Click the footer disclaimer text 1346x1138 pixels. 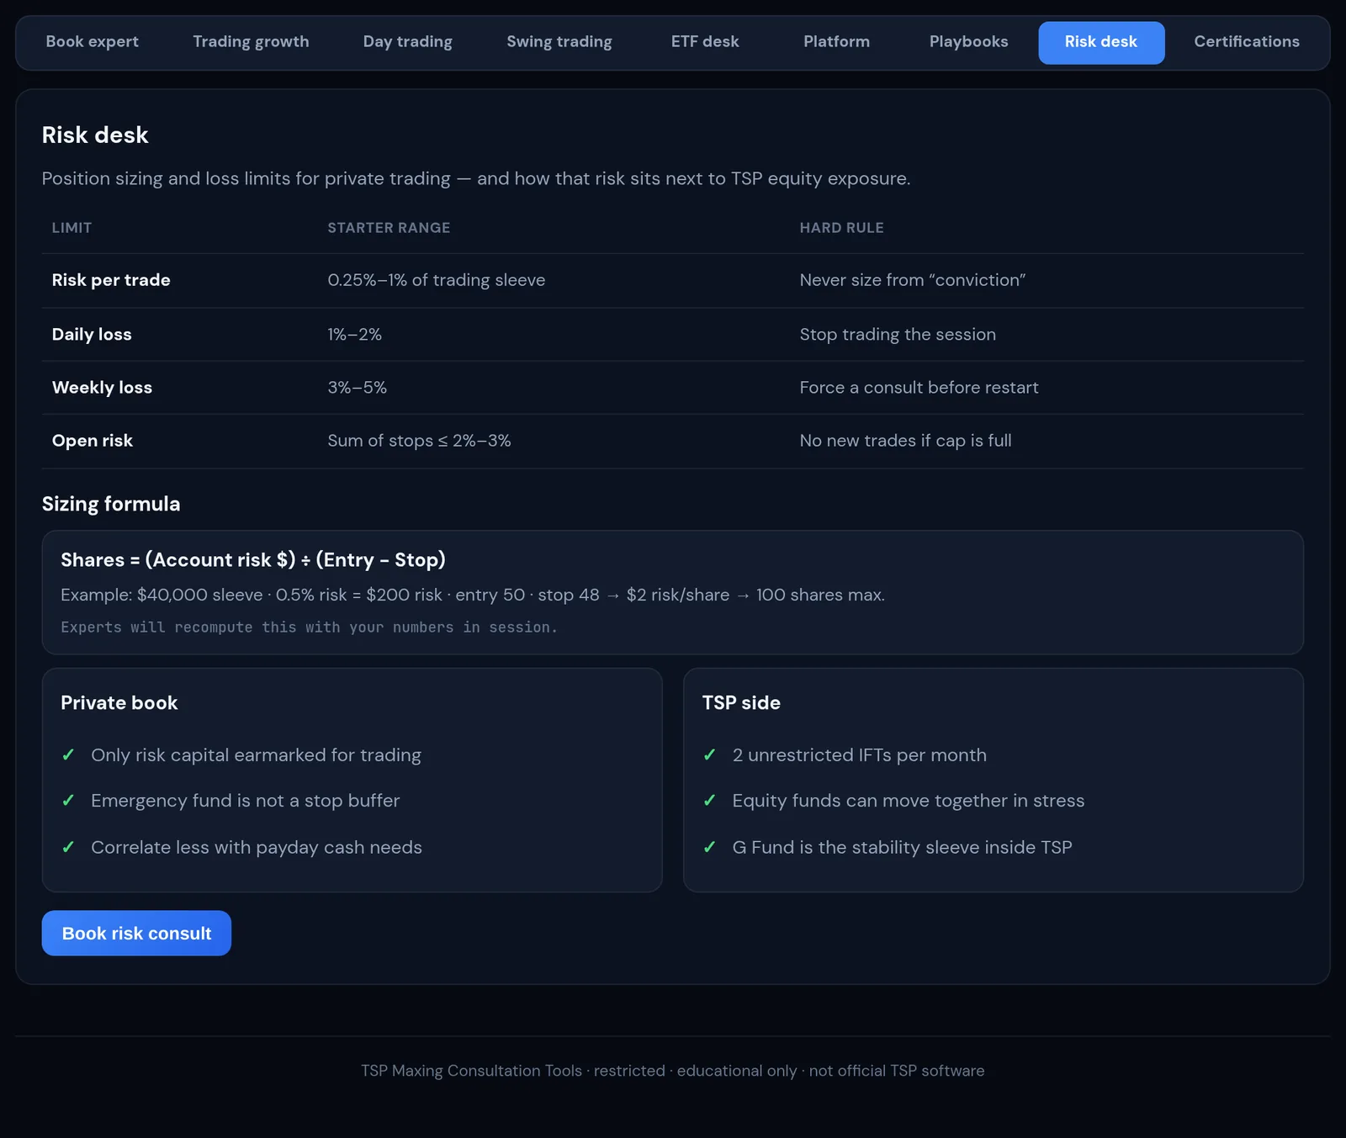pos(673,1071)
